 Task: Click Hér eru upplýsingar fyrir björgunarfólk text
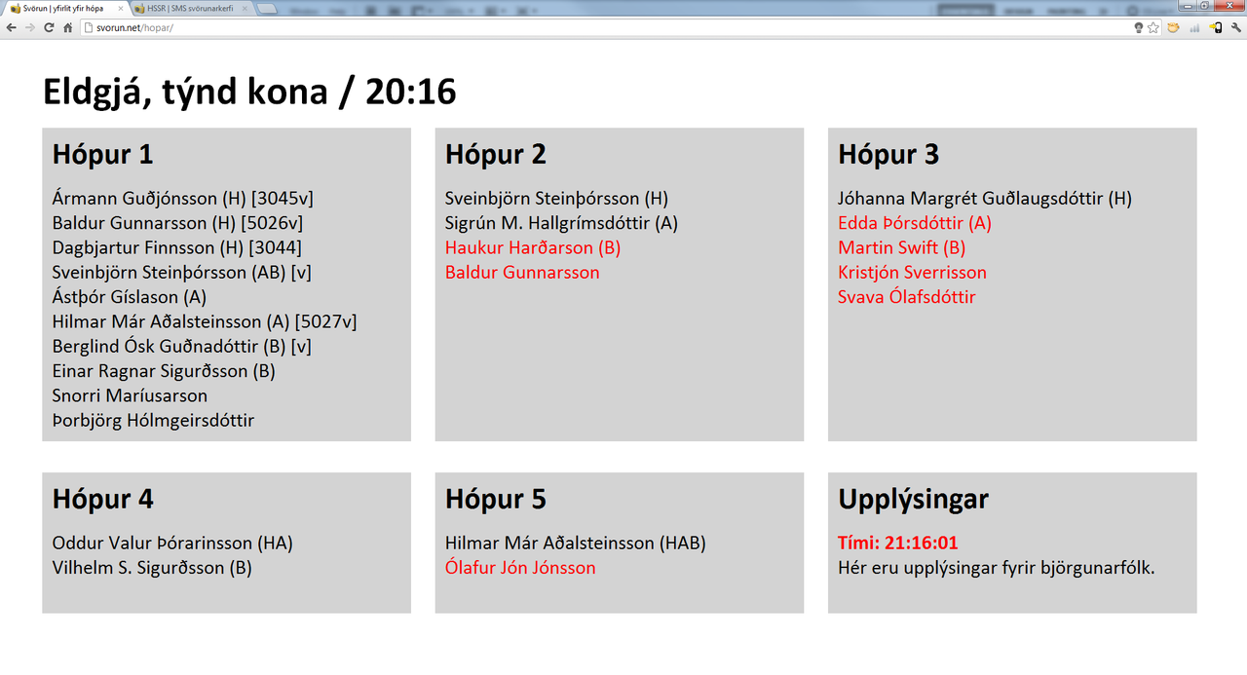pos(996,568)
